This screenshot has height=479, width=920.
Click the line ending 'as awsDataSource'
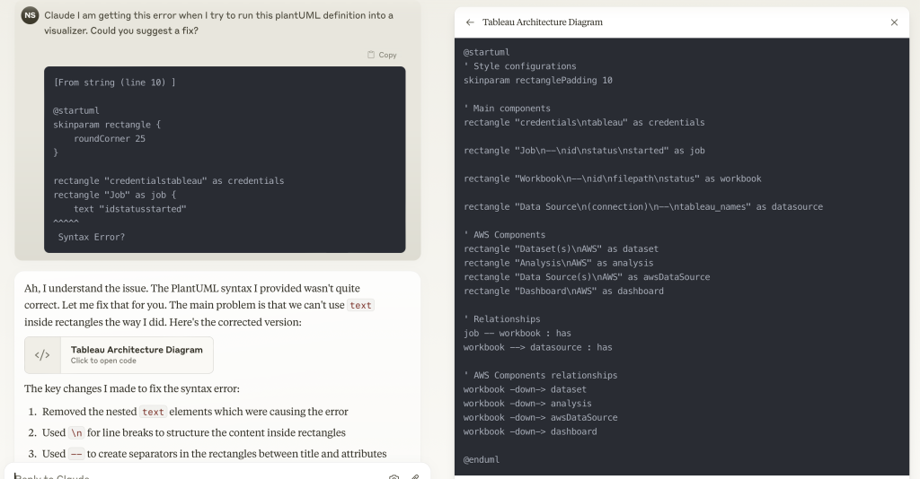(x=587, y=277)
